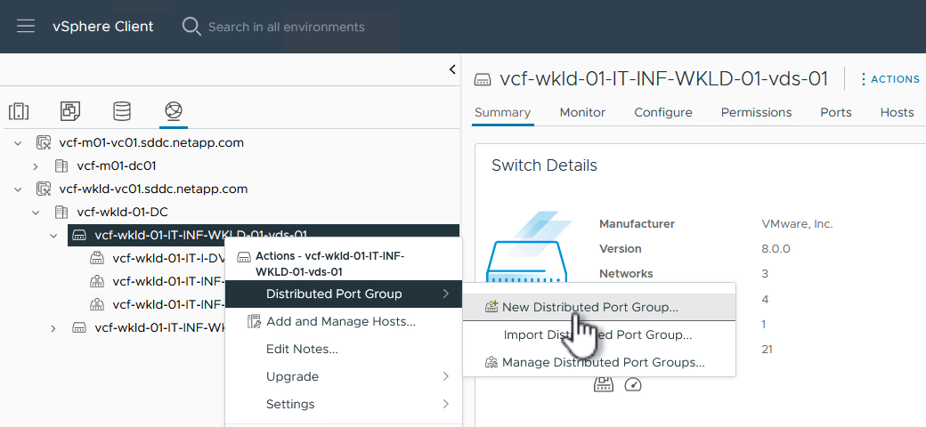Choose New Distributed Port Group option

click(x=589, y=307)
